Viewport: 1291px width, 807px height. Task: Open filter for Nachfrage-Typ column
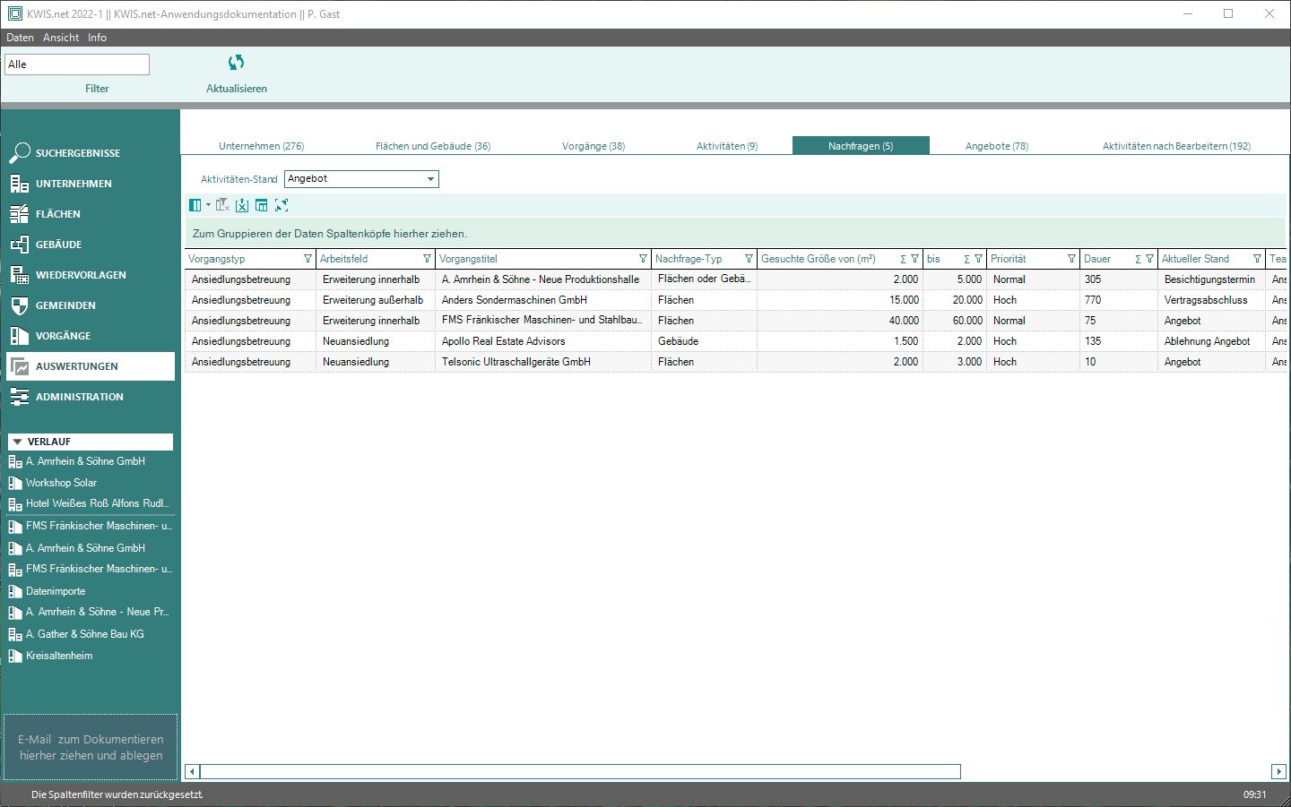749,259
